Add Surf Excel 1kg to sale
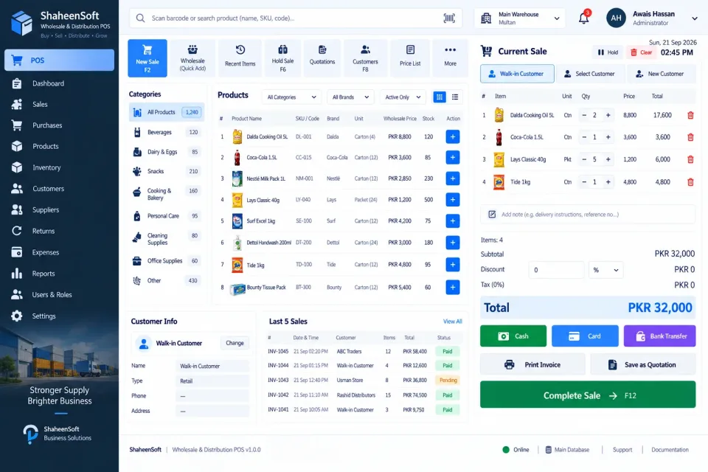Viewport: 708px width, 472px height. pos(452,221)
